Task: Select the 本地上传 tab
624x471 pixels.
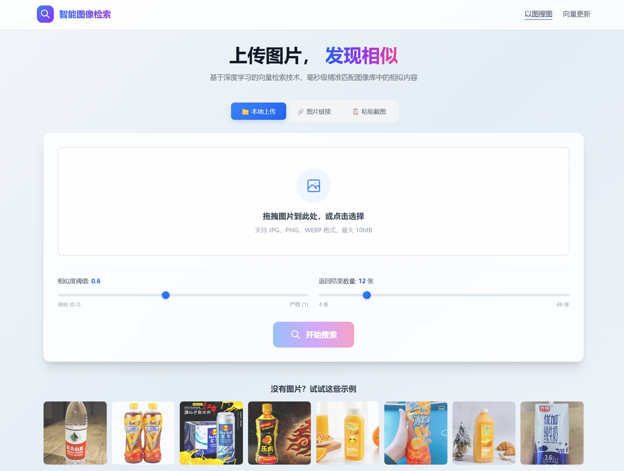Action: tap(259, 111)
